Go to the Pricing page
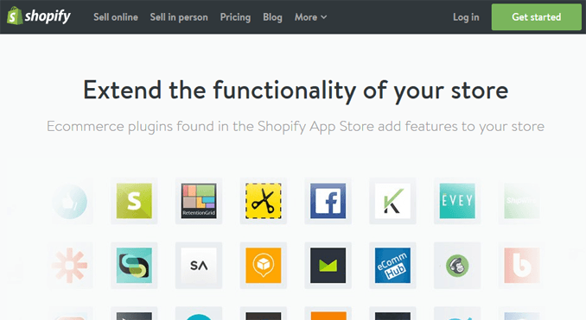586x320 pixels. [235, 17]
